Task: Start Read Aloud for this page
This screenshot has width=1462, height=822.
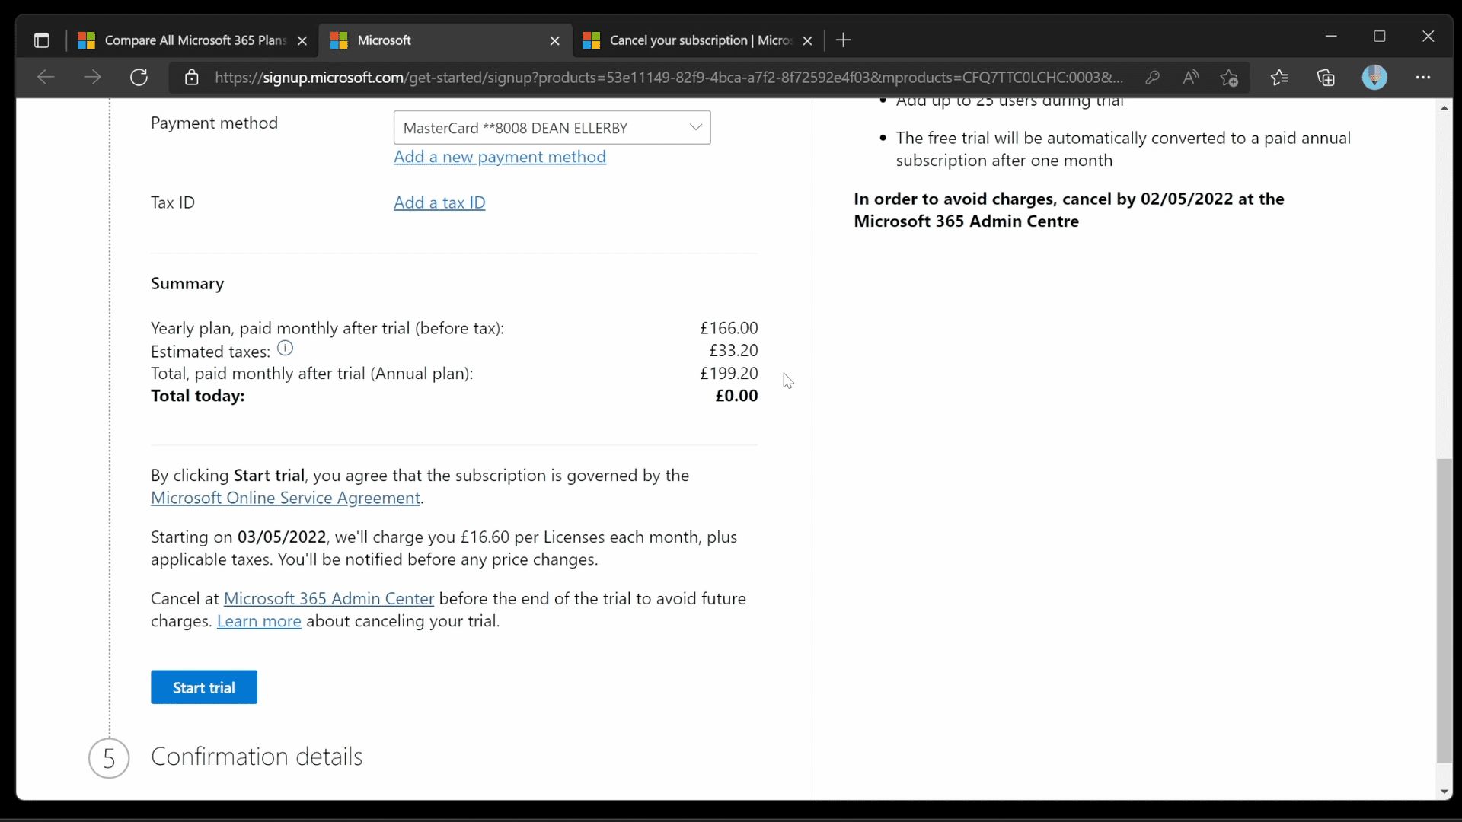Action: point(1192,77)
